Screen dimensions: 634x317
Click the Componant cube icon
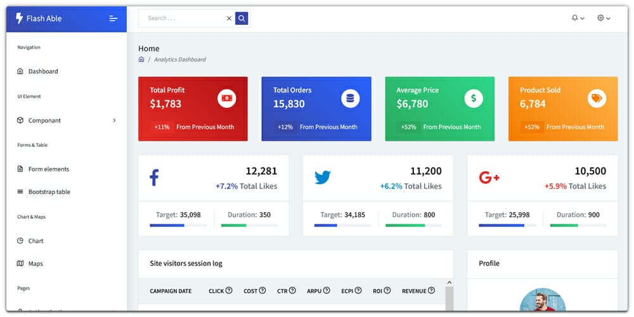20,120
